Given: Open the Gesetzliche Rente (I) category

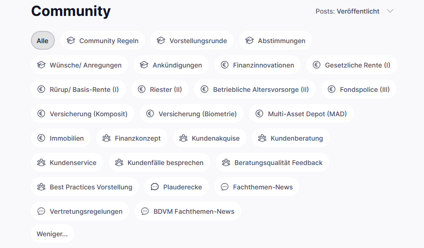Looking at the screenshot, I should (x=351, y=65).
